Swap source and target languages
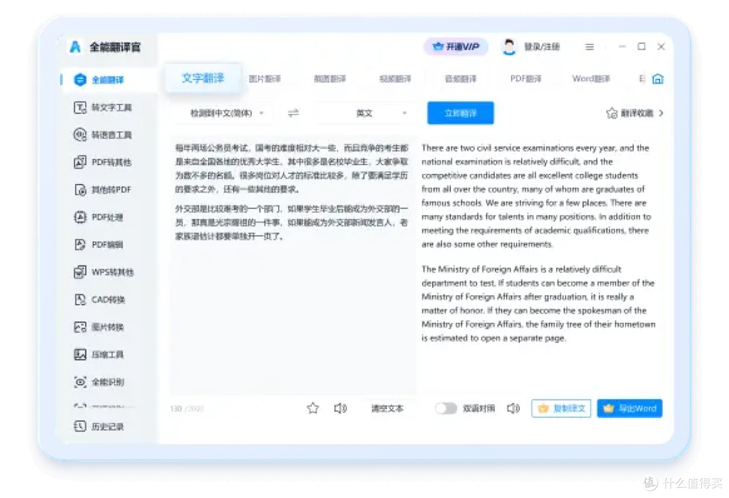729x498 pixels. (294, 113)
